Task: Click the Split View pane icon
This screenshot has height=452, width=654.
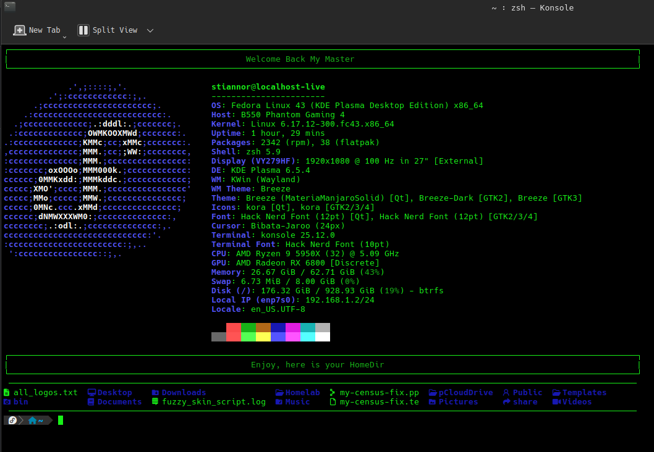Action: [x=83, y=30]
